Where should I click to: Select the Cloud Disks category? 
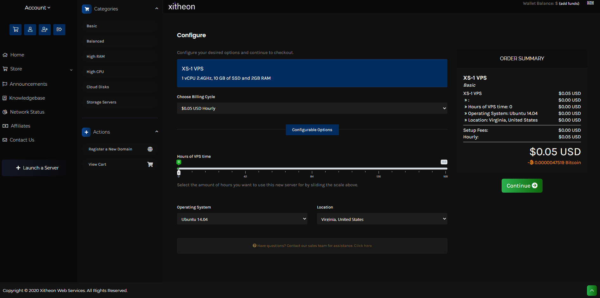[120, 87]
